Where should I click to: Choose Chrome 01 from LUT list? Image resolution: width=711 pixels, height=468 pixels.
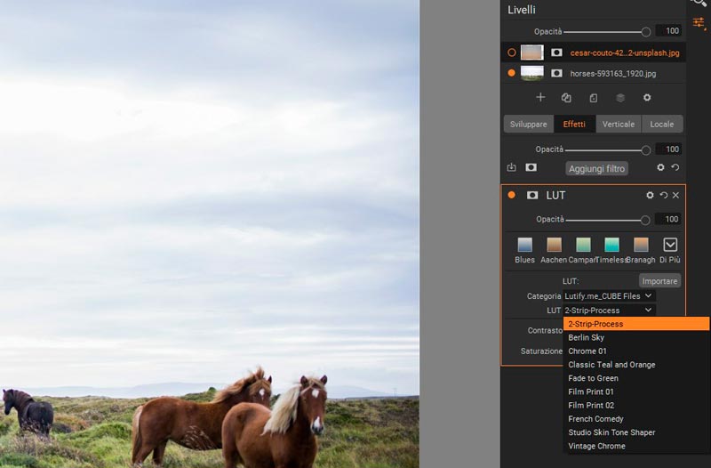click(635, 351)
